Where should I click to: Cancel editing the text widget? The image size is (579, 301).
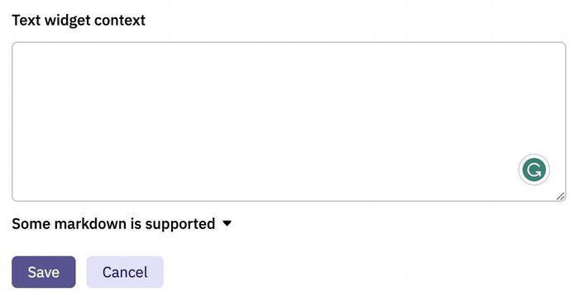coord(125,272)
